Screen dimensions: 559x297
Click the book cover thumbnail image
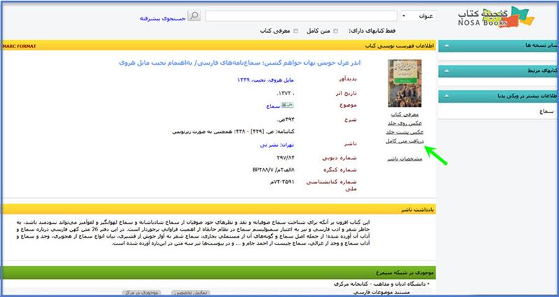[x=400, y=82]
